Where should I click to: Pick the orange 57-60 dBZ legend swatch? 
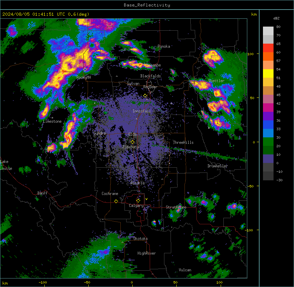268,56
